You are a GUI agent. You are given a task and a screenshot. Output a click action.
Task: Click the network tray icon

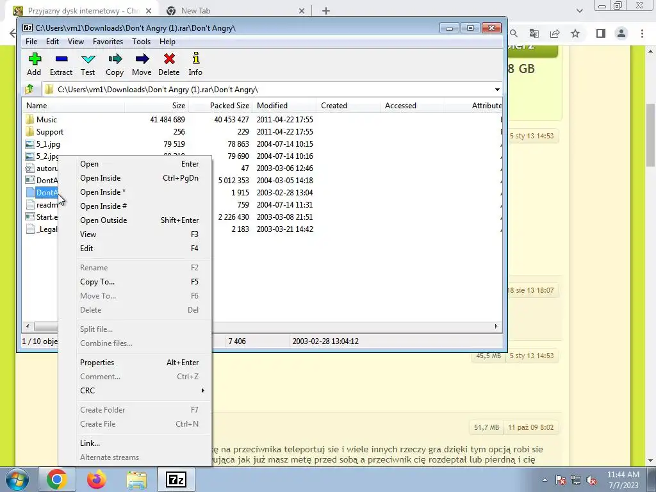click(576, 480)
